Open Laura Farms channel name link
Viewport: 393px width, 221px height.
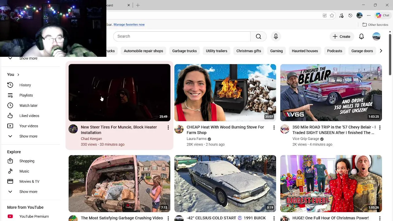tap(196, 139)
